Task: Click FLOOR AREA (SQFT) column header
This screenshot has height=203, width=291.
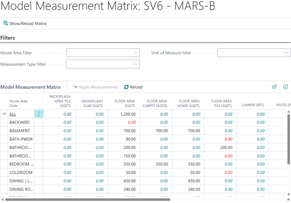Action: [x=125, y=103]
